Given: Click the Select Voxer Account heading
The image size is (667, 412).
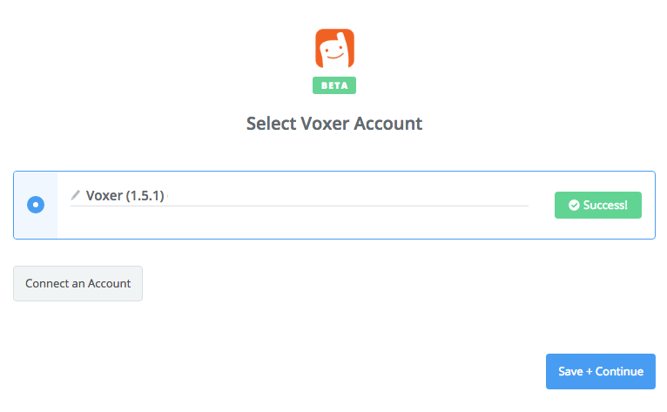Looking at the screenshot, I should pos(334,124).
